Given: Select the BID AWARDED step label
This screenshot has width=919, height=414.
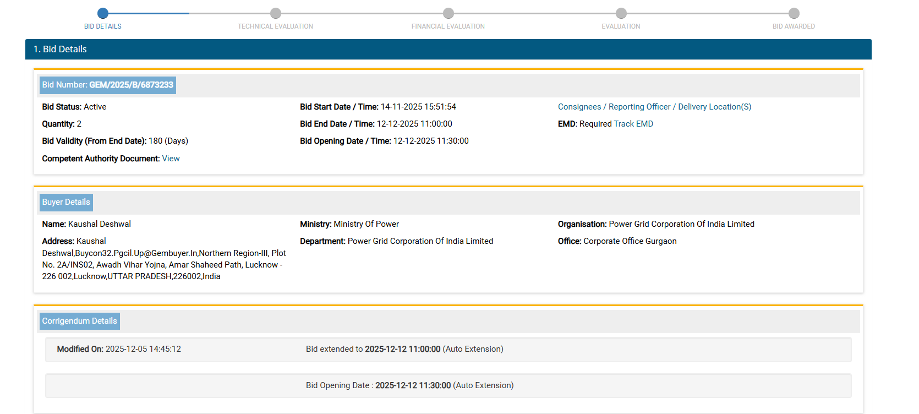Looking at the screenshot, I should coord(794,26).
